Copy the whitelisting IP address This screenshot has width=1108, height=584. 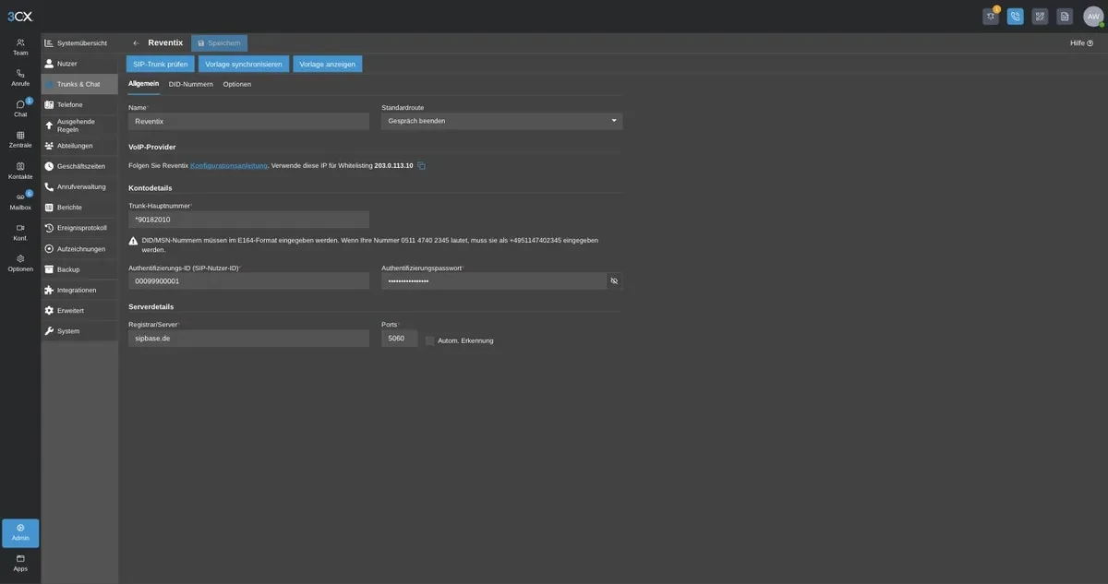421,165
